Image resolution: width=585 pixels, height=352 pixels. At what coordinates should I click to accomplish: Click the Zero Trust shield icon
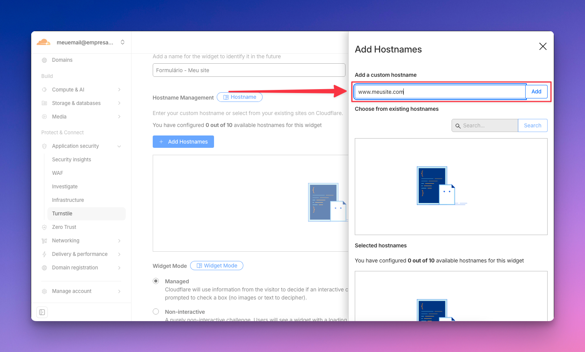point(44,227)
